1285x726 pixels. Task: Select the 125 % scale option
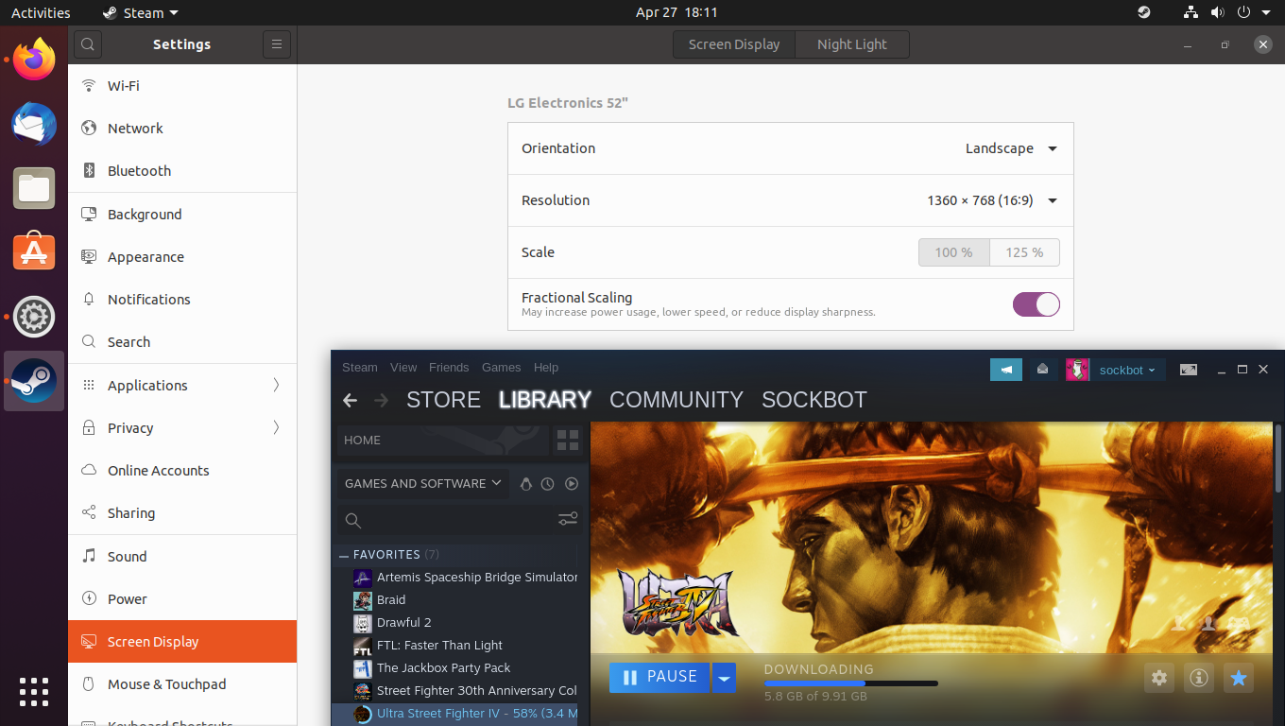pos(1024,252)
